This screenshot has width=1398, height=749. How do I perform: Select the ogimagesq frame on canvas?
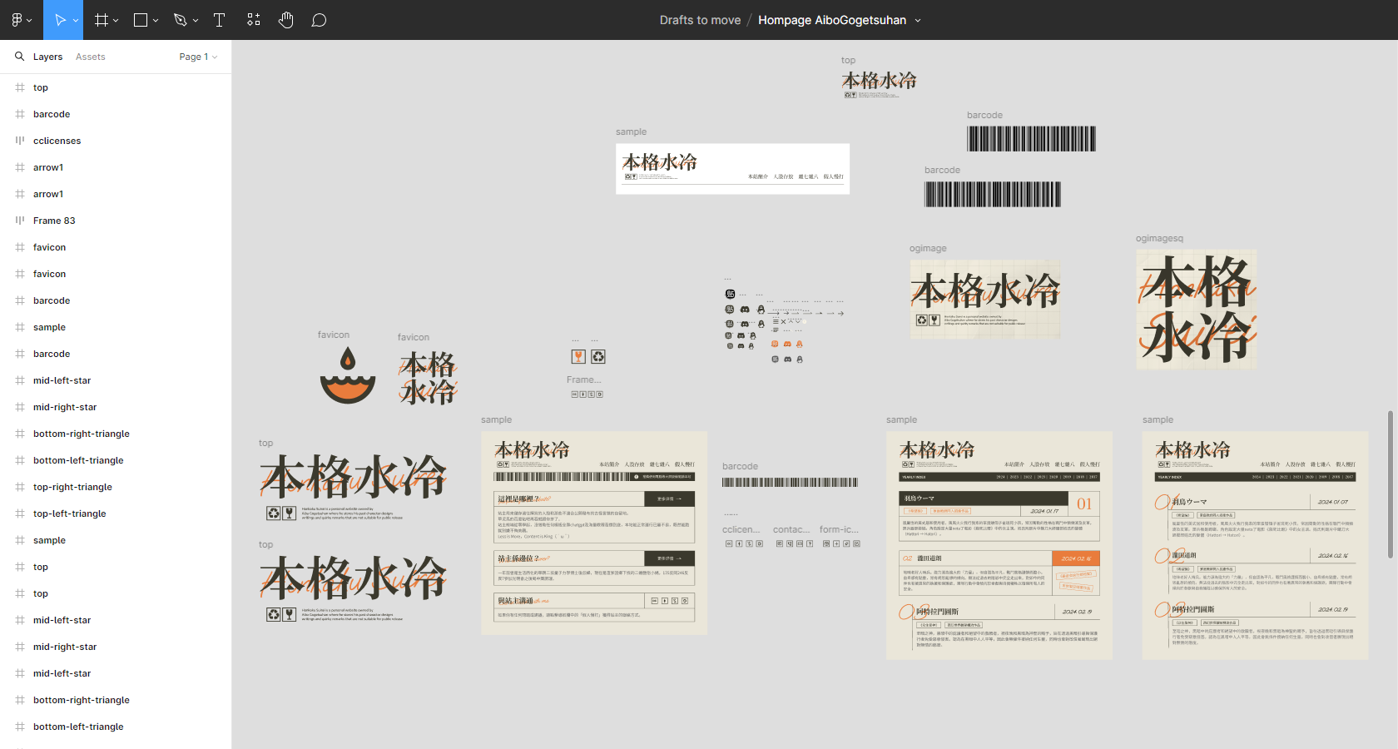click(x=1197, y=310)
